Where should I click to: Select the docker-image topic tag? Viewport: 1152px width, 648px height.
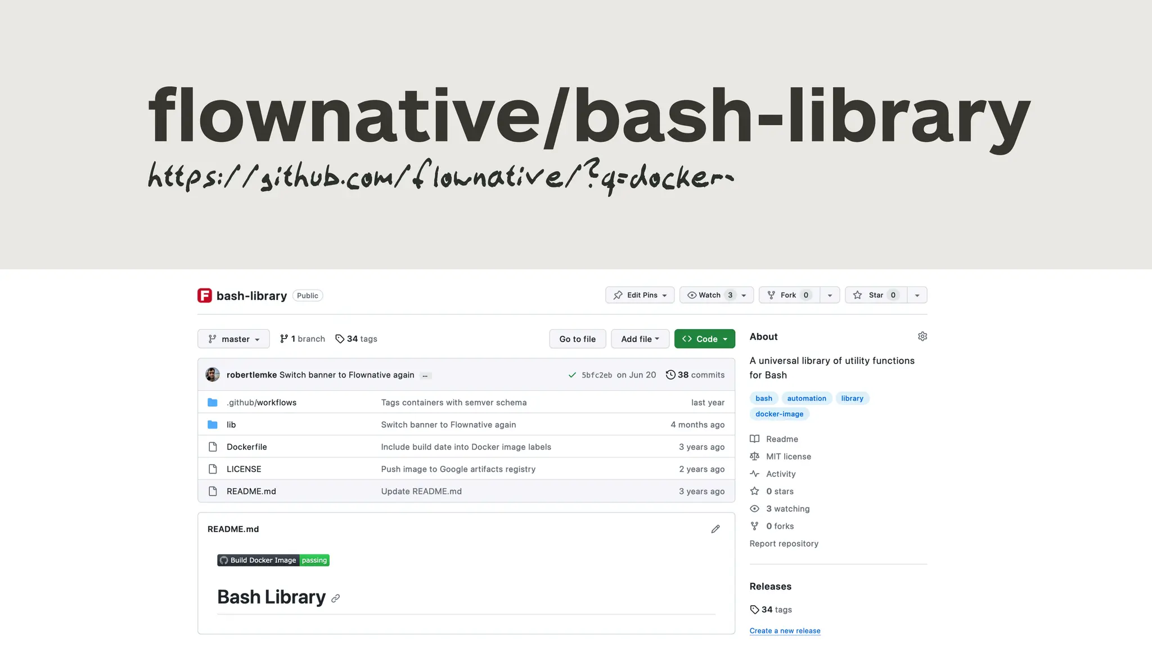pos(780,414)
